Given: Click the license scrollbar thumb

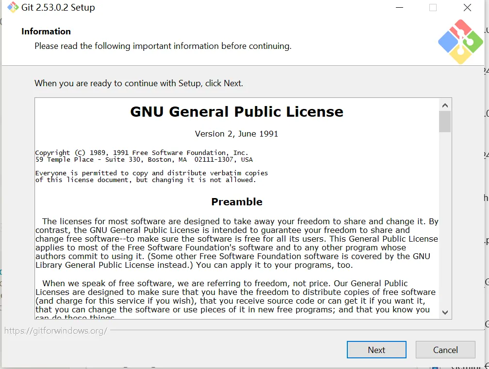Looking at the screenshot, I should [445, 122].
